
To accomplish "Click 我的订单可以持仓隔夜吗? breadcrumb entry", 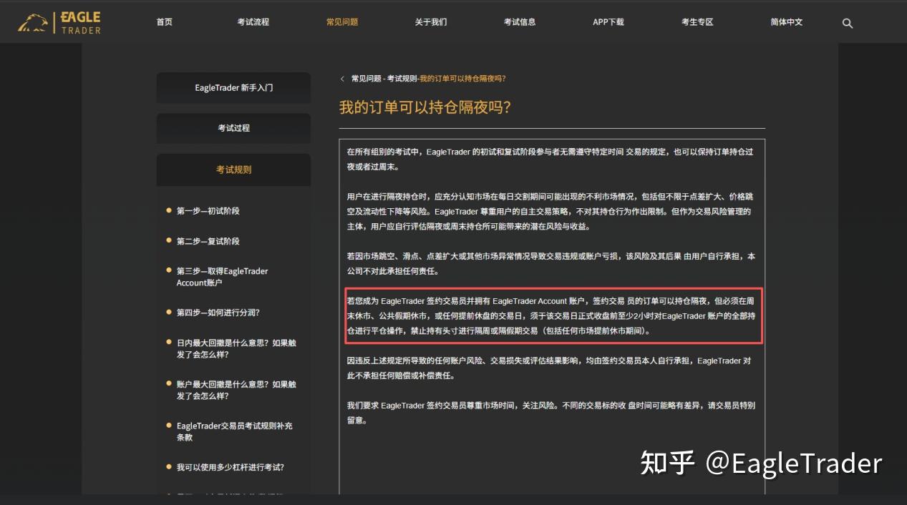I will (462, 79).
